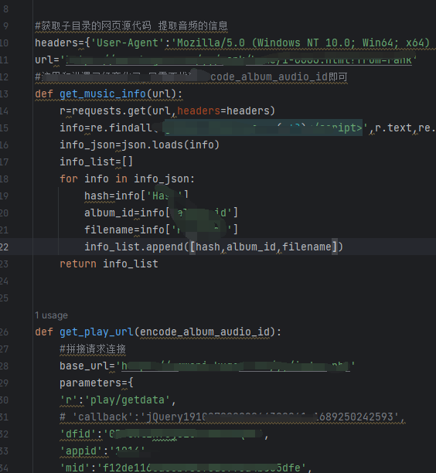Click 'base_url=' variable name

point(87,366)
